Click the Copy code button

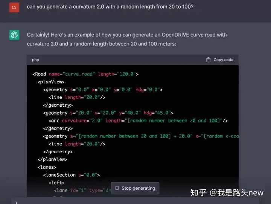(x=220, y=60)
